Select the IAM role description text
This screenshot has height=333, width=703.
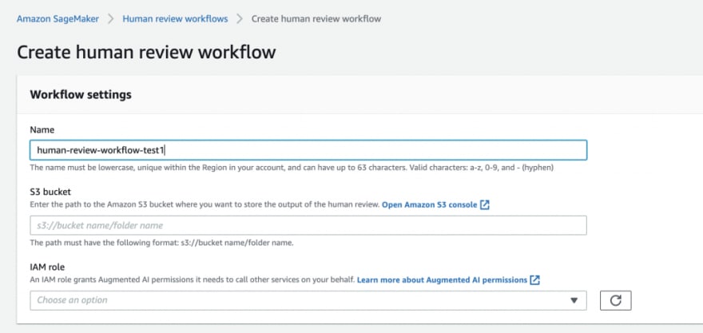tap(193, 280)
